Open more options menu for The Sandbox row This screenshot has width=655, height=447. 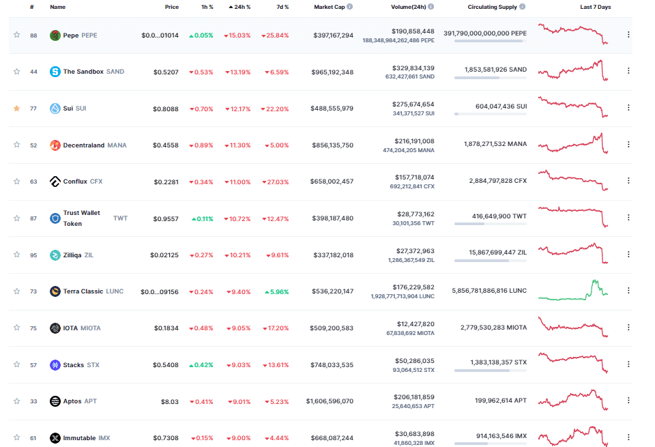(x=628, y=71)
